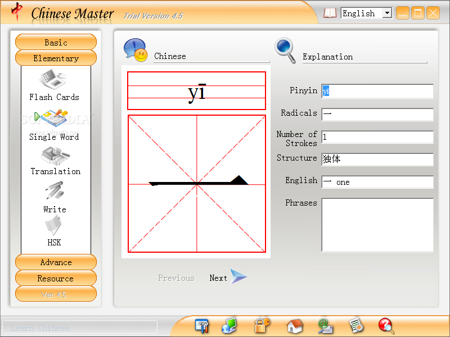Screen dimensions: 450x337
Task: Click the Write label
Action: pyautogui.click(x=55, y=209)
